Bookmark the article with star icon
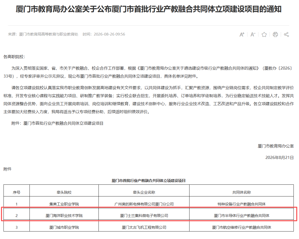 click(264, 35)
